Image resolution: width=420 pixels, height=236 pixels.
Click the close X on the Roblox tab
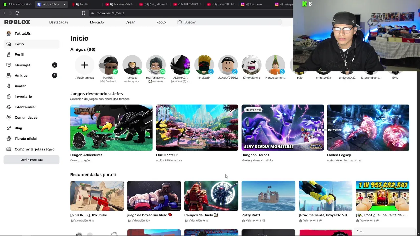[64, 4]
